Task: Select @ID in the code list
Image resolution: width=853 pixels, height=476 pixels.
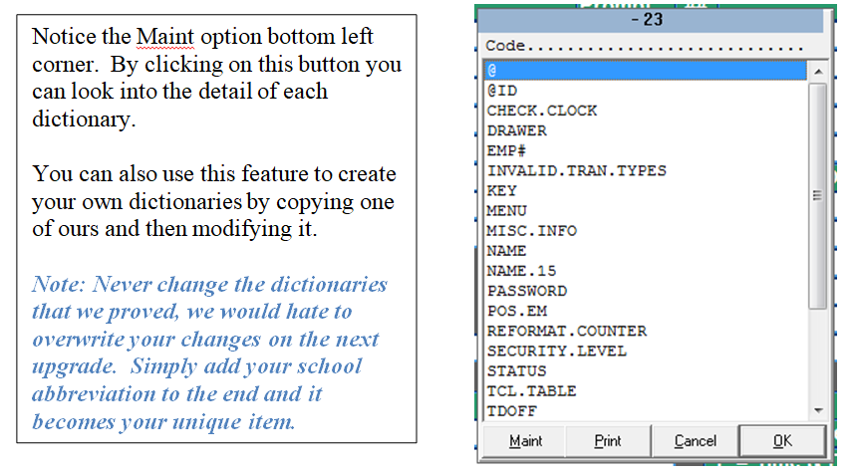Action: [x=501, y=91]
